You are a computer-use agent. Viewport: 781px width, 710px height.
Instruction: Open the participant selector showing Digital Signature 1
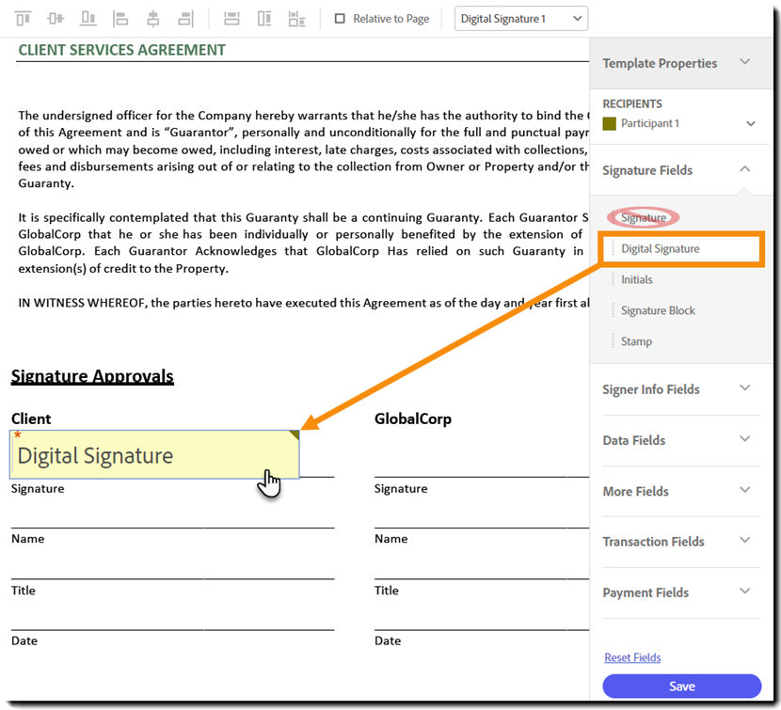tap(520, 18)
